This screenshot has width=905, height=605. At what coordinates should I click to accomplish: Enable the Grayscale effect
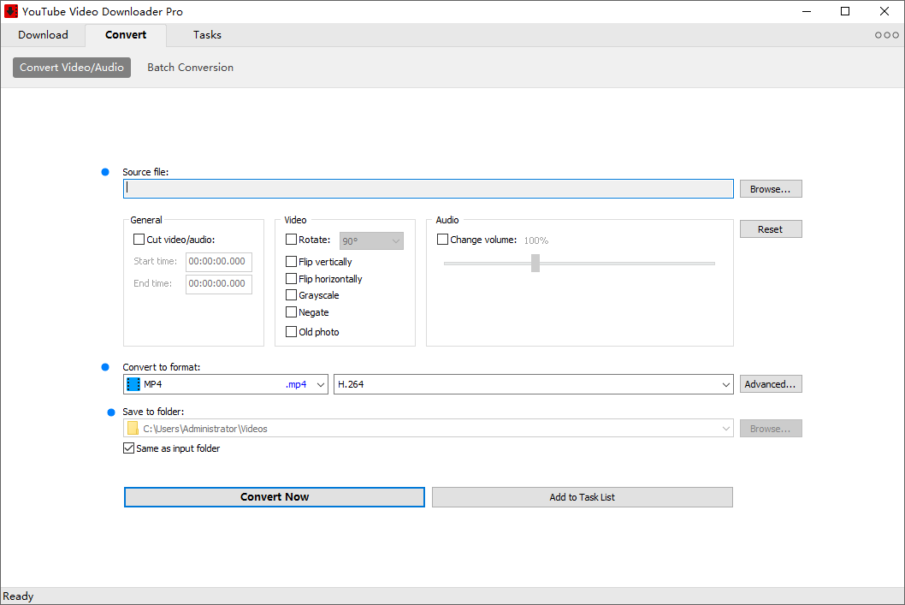coord(291,294)
